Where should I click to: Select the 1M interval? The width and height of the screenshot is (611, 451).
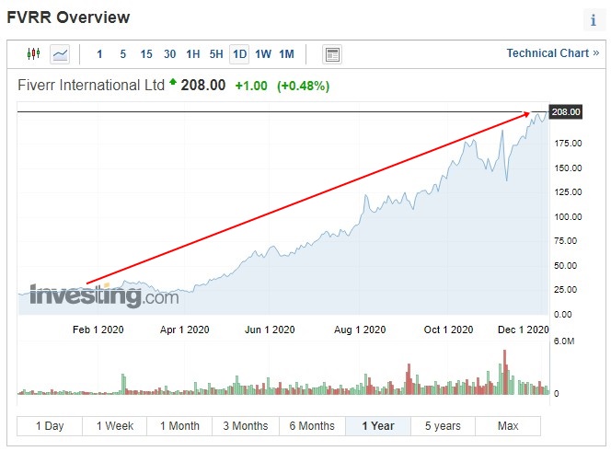[286, 54]
